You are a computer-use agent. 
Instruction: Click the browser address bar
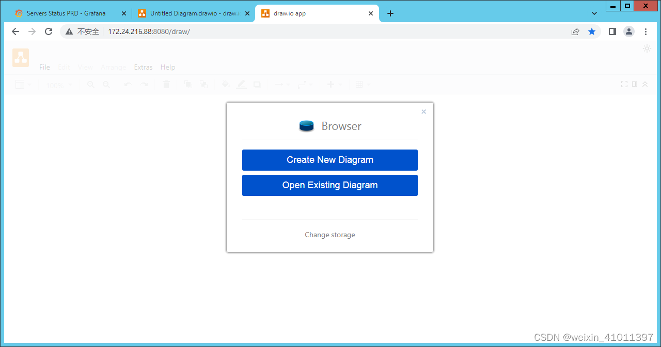coord(207,31)
